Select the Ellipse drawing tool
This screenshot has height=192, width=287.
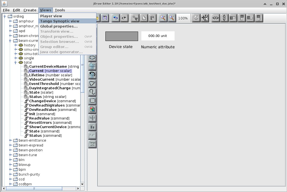coord(92,57)
